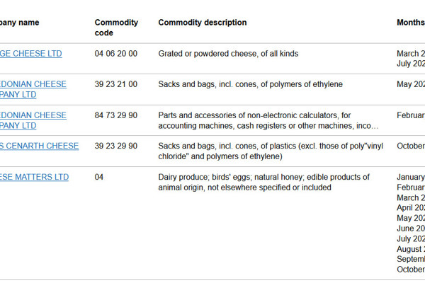Open Caledonian Cheese link beside code 39 23 21 00
Screen dimensions: 425x283
[x=33, y=89]
